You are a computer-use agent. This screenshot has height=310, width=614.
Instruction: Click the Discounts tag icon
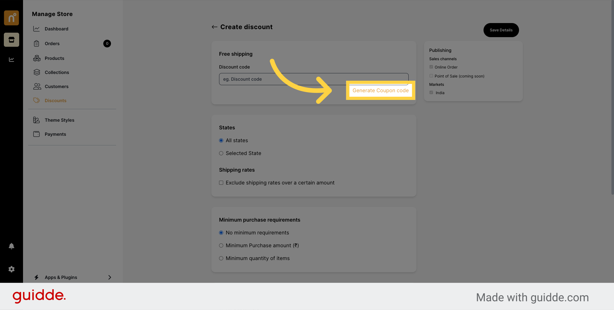point(36,101)
